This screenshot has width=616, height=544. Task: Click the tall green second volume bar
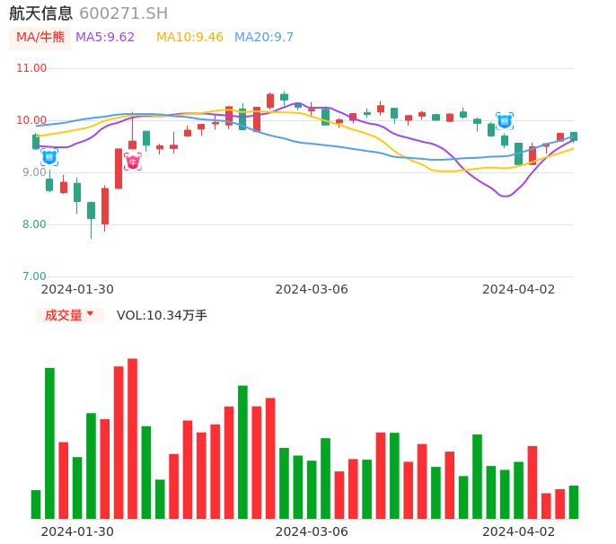click(x=49, y=443)
